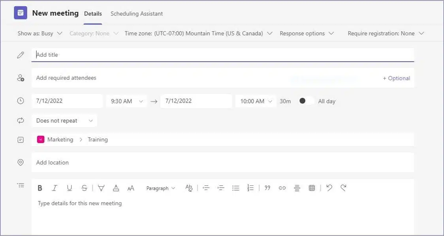Click the end date field
This screenshot has width=444, height=236.
click(196, 101)
